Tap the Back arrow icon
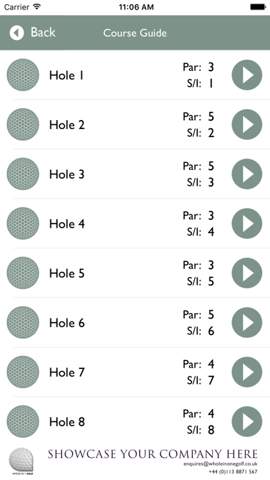The image size is (270, 480). pyautogui.click(x=17, y=32)
